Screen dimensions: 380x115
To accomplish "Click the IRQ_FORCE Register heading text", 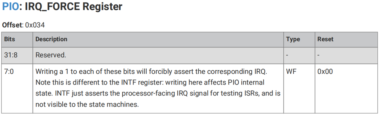I will [x=73, y=7].
